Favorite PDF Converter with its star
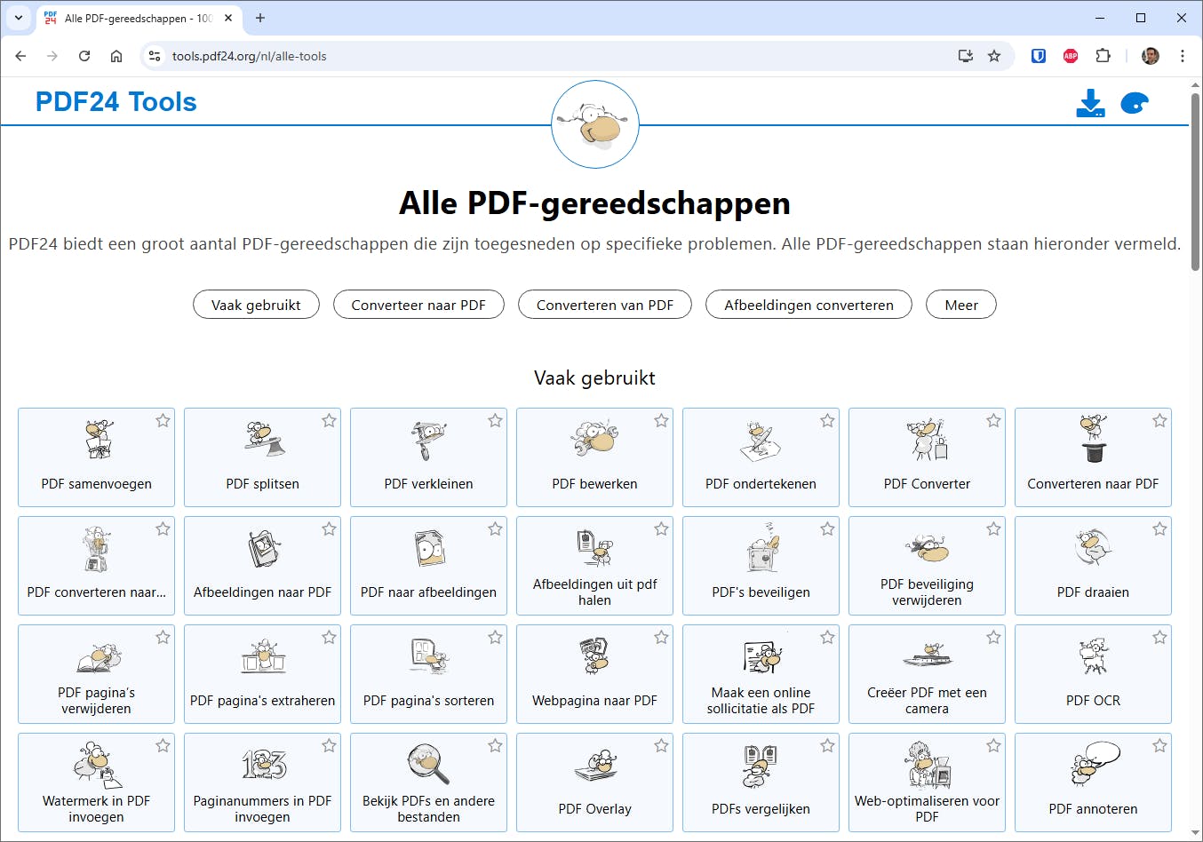 (x=994, y=421)
